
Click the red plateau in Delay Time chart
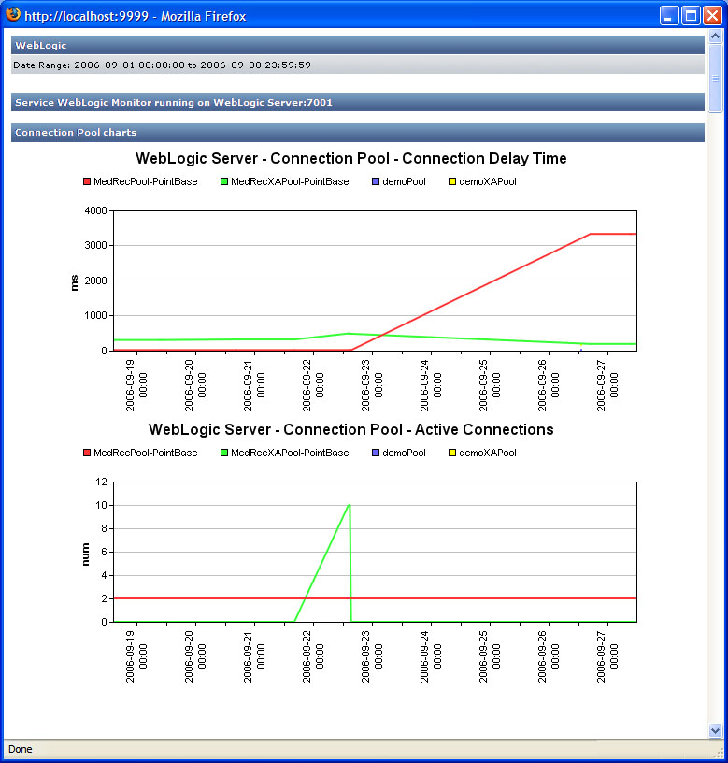(x=613, y=234)
